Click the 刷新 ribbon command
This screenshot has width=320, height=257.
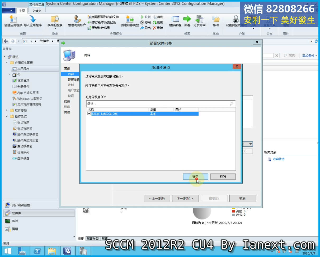tap(158, 22)
